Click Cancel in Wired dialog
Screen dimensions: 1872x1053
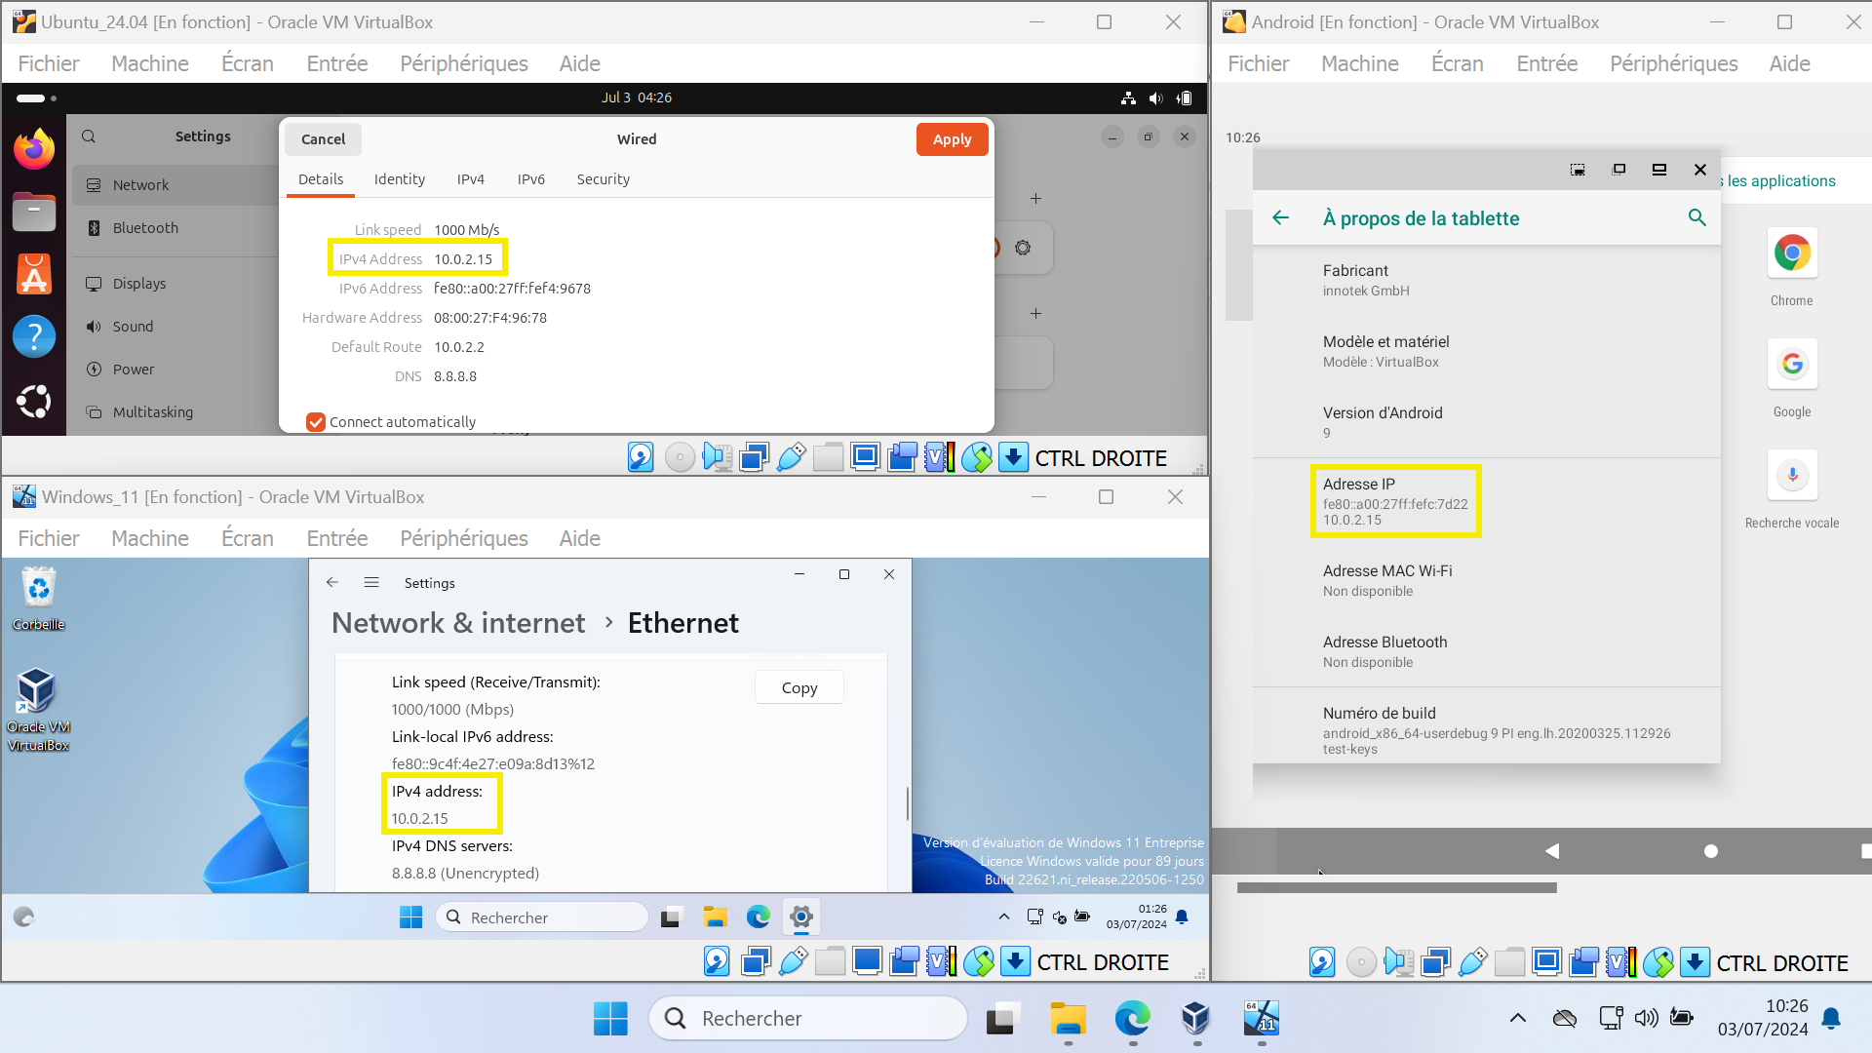point(323,139)
